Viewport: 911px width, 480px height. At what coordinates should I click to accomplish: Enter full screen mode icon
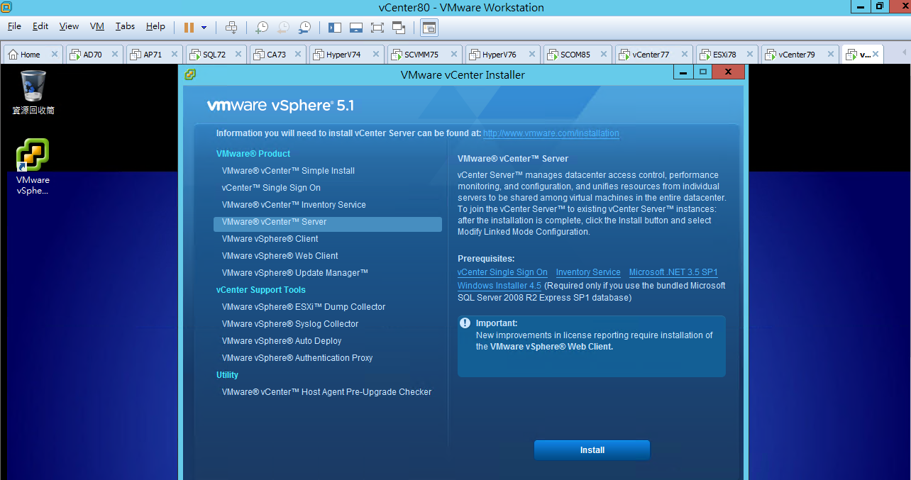(377, 28)
